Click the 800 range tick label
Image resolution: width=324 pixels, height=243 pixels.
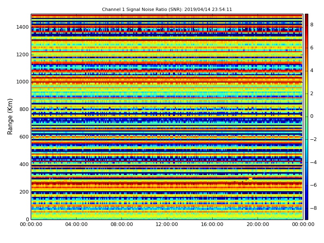[x=24, y=109]
